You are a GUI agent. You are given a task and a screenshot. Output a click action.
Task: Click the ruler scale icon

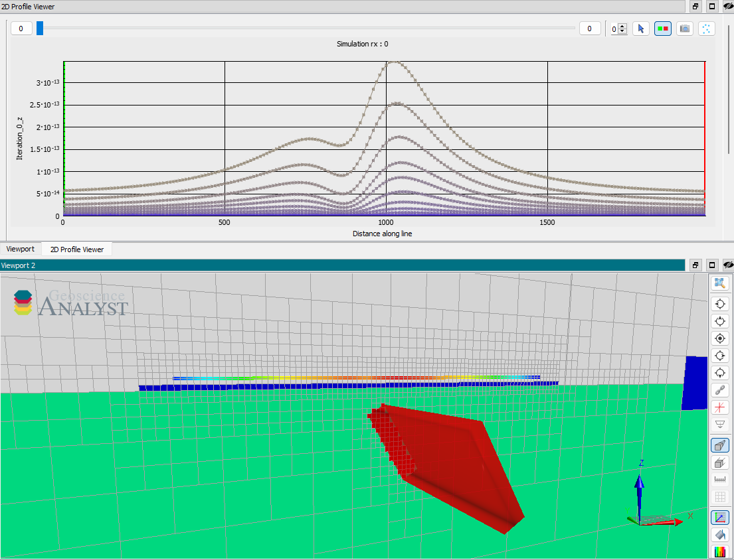click(719, 480)
